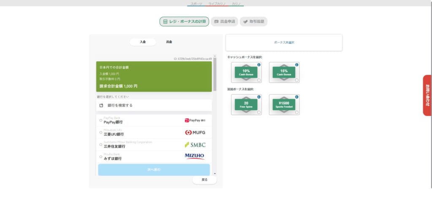
Task: Click info icon on ¥1500 Sports Freebet card
Action: tap(297, 97)
